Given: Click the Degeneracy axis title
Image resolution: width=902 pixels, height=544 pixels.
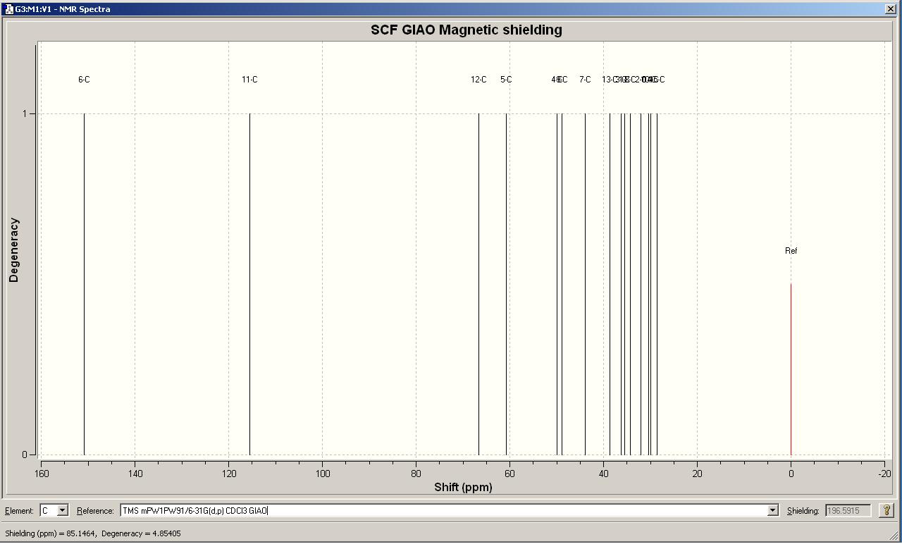Looking at the screenshot, I should 14,250.
